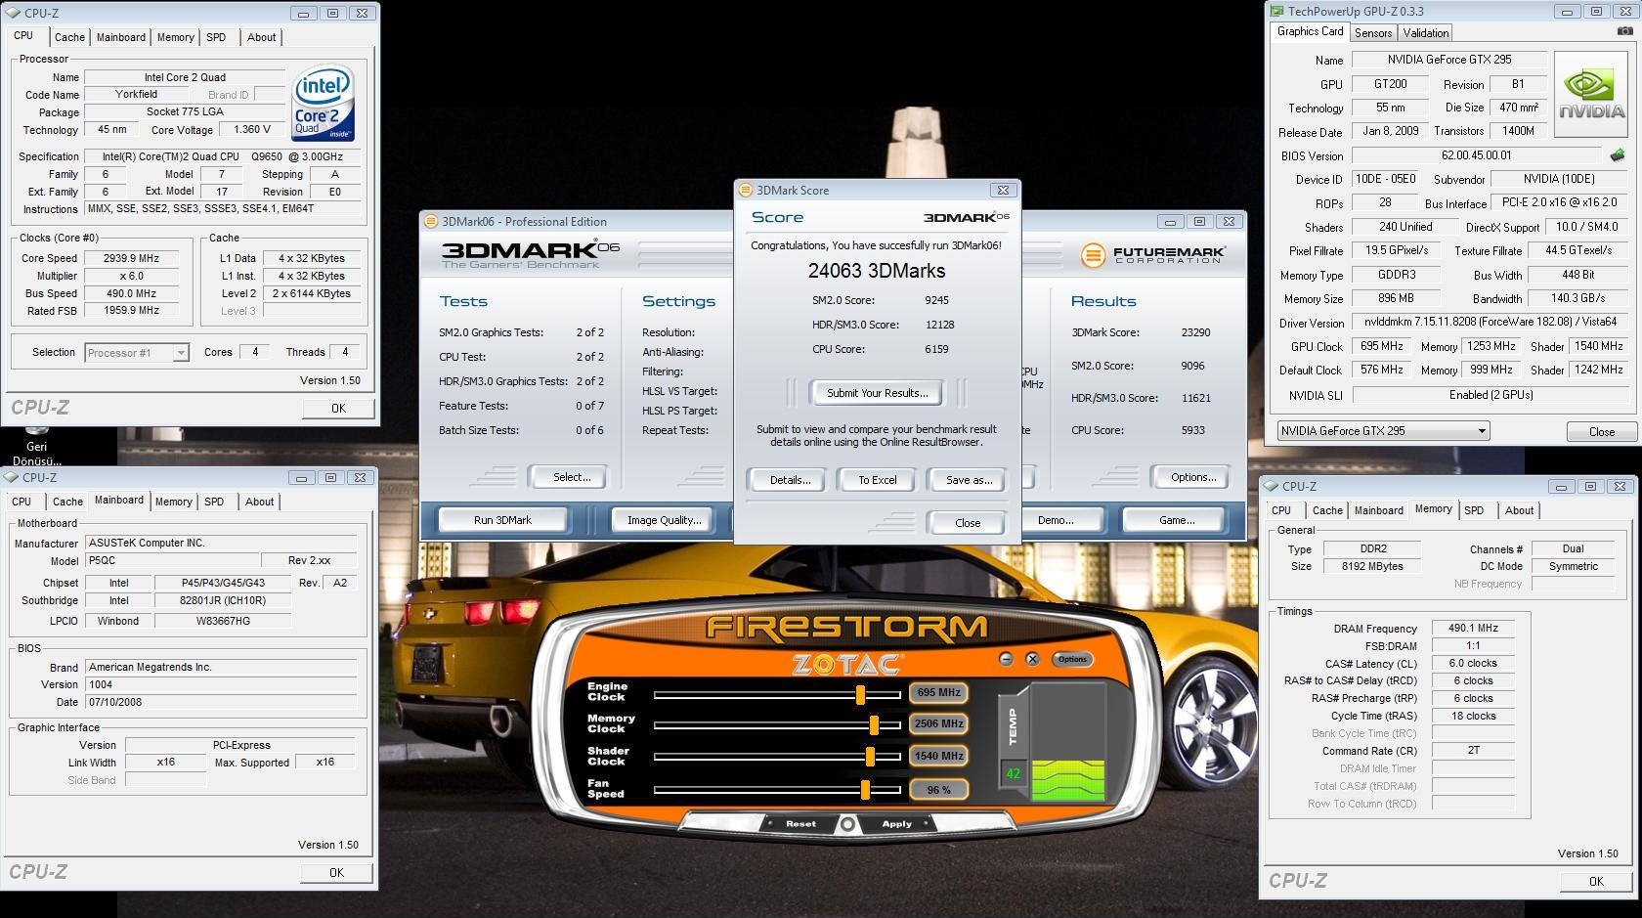Click the 695 MHz engine clock value box
Screen dimensions: 1642x918
click(938, 692)
